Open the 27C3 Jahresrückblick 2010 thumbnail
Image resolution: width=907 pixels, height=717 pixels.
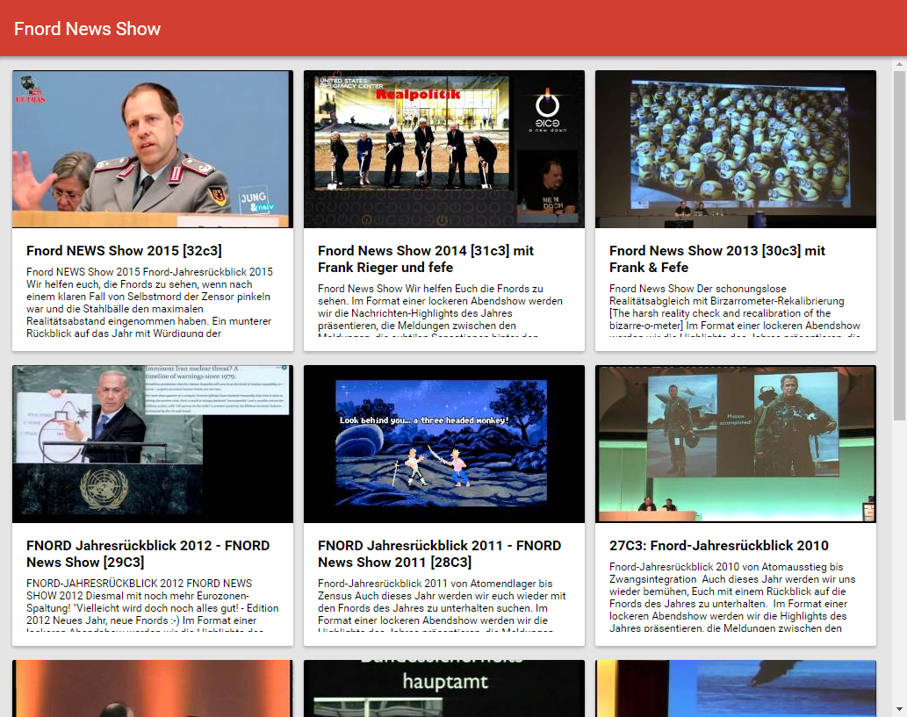[736, 444]
